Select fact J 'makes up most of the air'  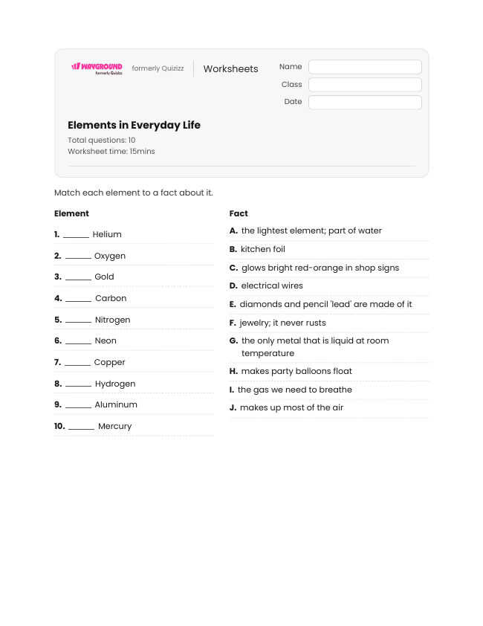(x=329, y=407)
